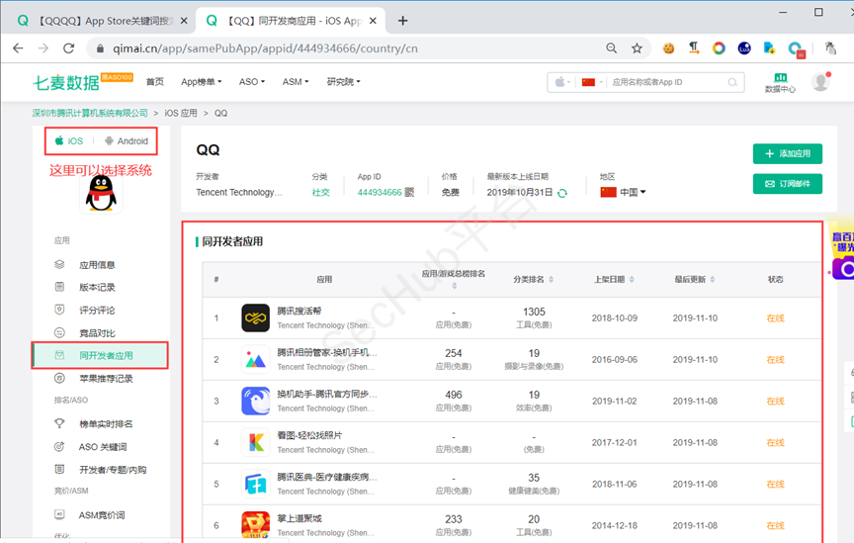This screenshot has height=543, width=854.
Task: Click the refresh icon beside 2019年10月31日
Action: [562, 193]
